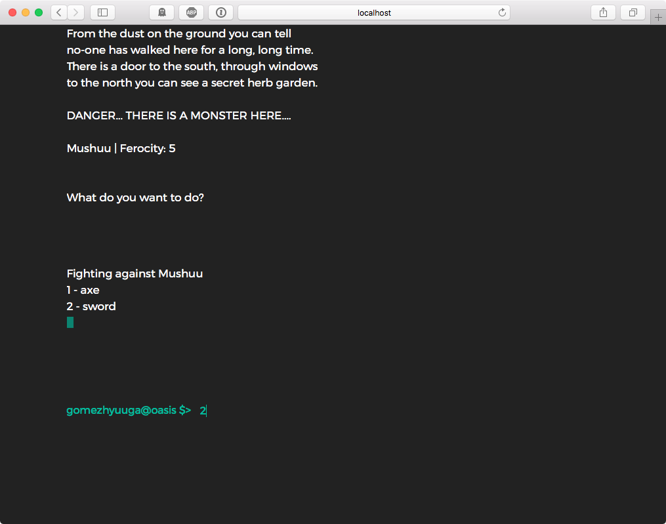666x524 pixels.
Task: Click the 'Mushuu | Ferocity: 5' line
Action: 121,148
